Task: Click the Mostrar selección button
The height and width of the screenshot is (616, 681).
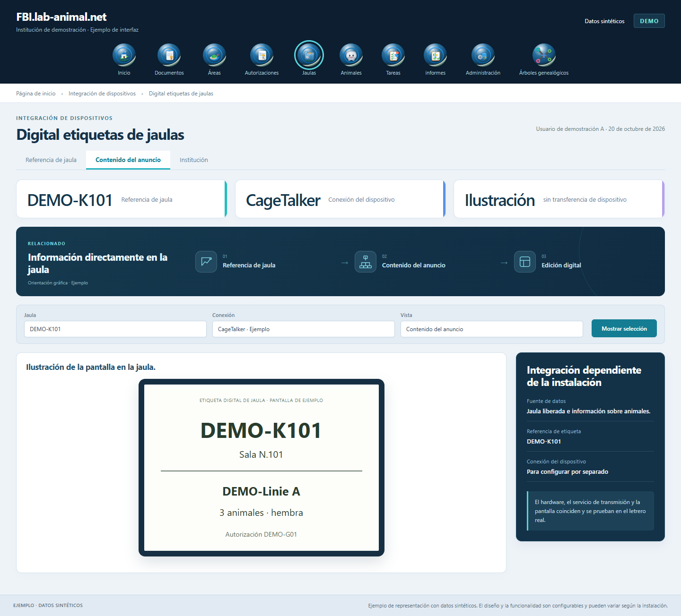Action: [624, 329]
